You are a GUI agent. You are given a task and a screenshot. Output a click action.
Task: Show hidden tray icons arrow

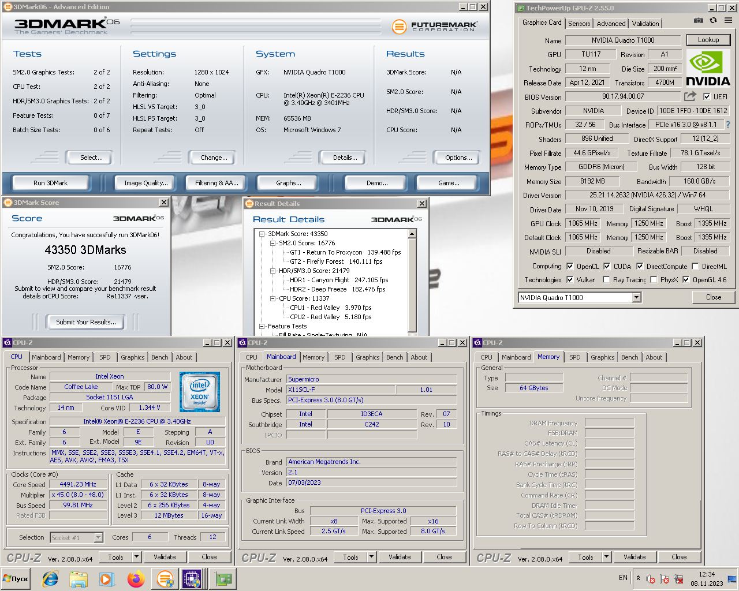point(638,578)
